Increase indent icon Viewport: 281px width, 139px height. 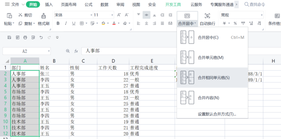tap(170, 15)
